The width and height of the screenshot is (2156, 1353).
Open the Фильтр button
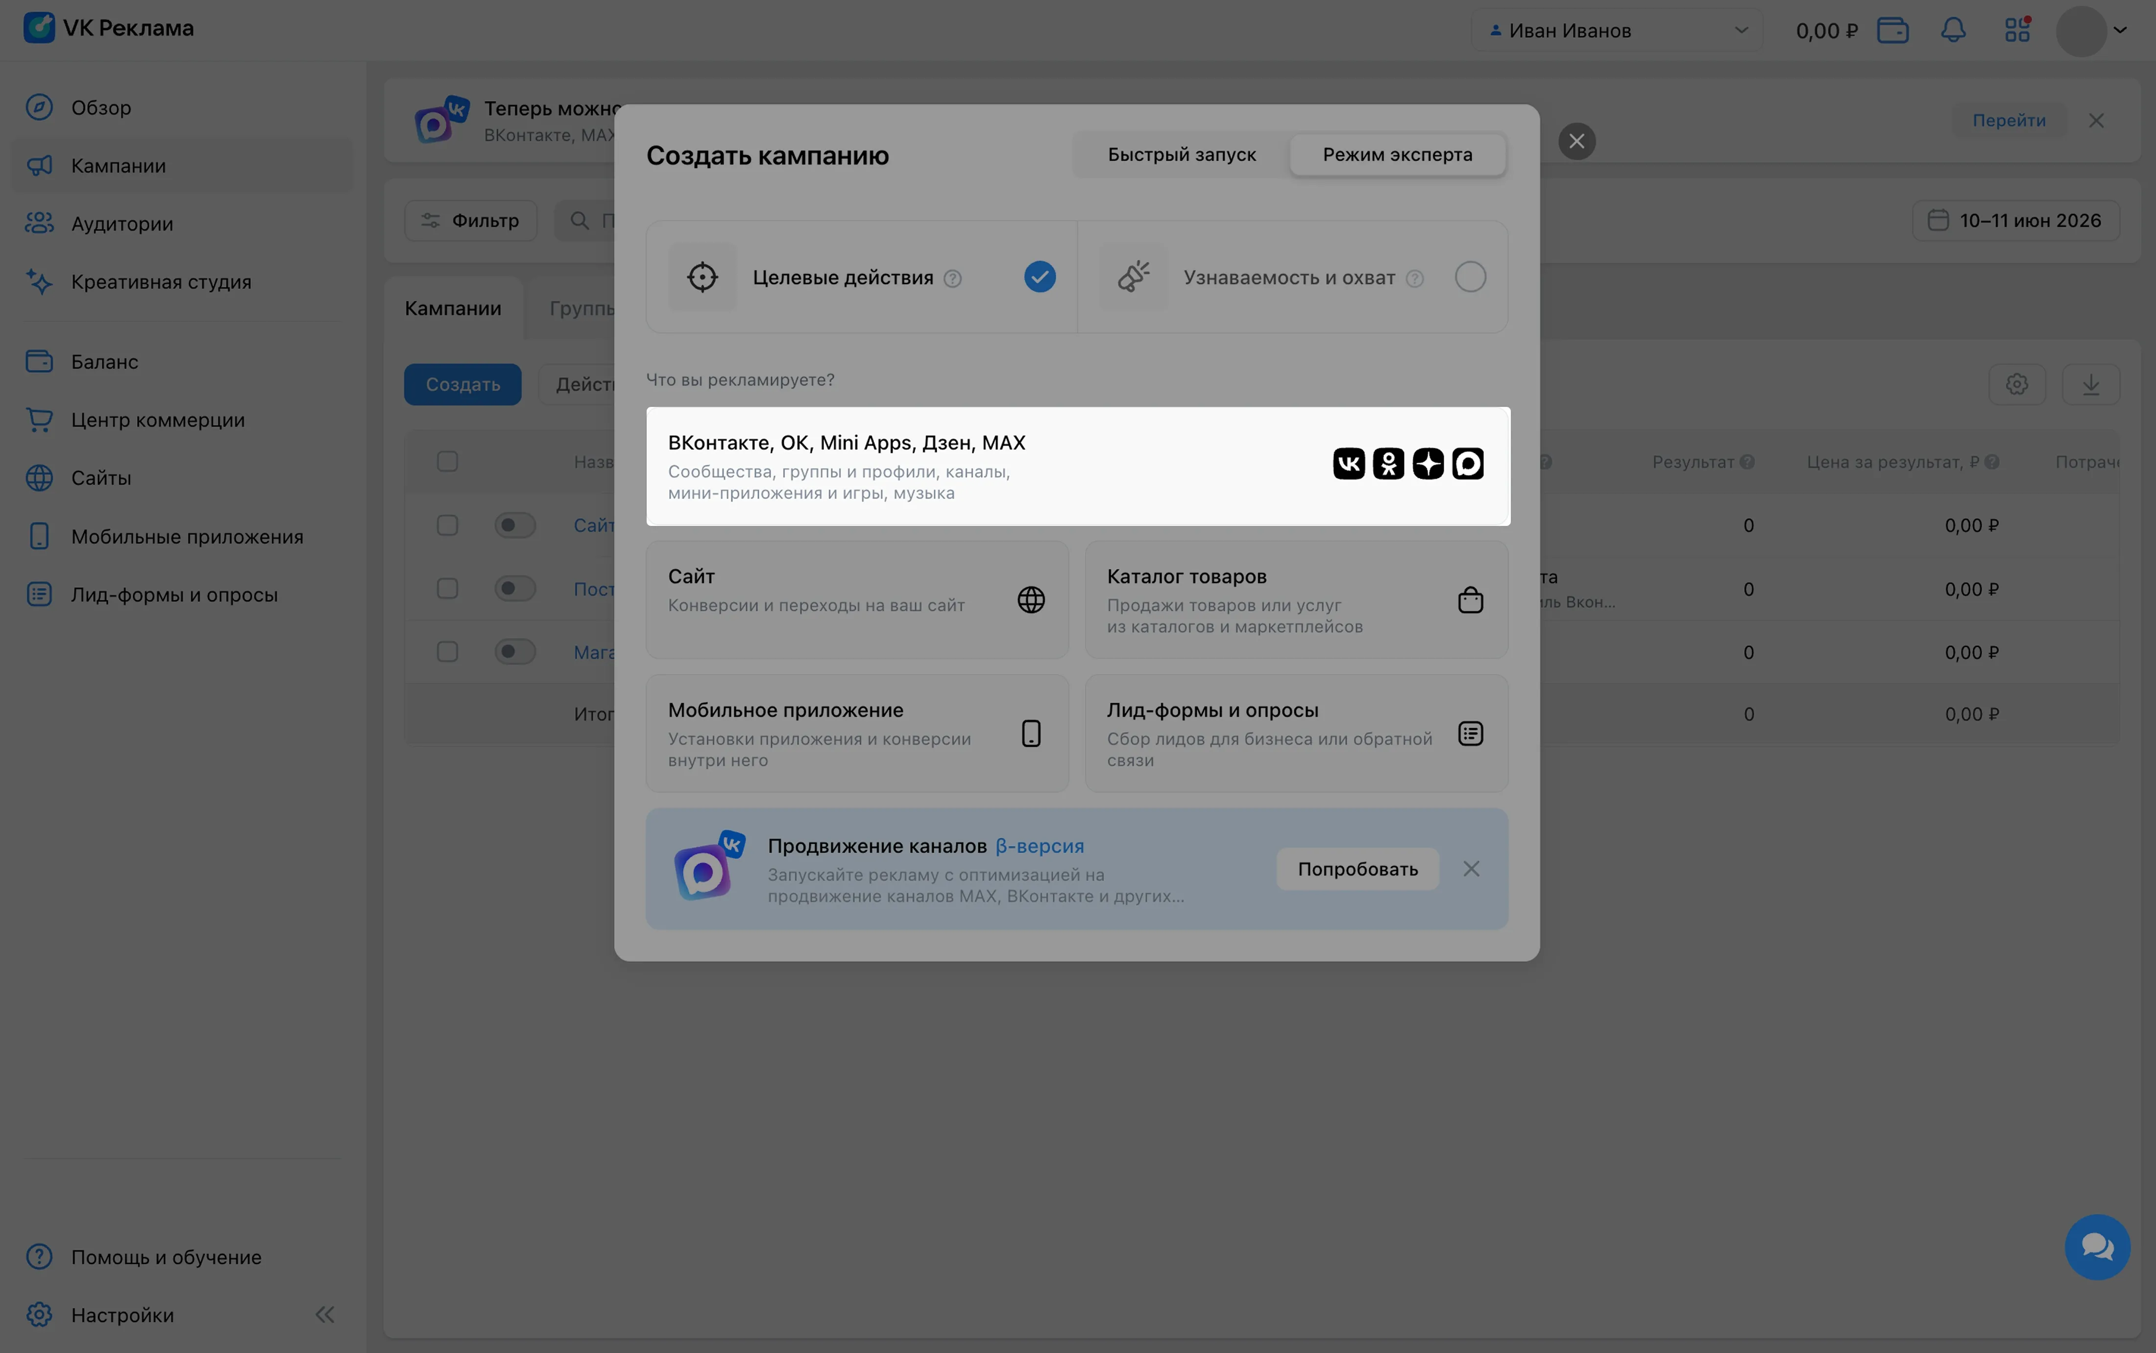471,220
